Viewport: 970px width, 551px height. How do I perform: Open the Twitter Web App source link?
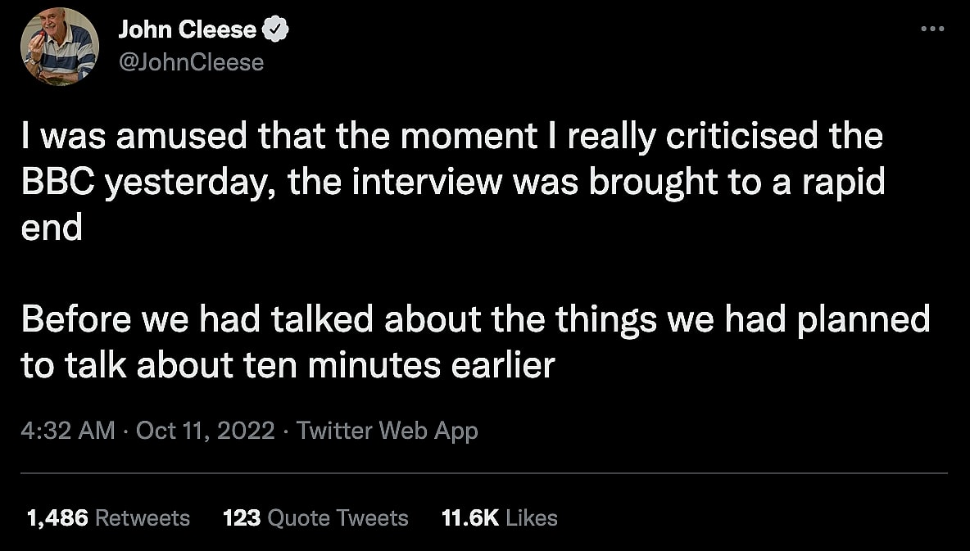pyautogui.click(x=387, y=430)
